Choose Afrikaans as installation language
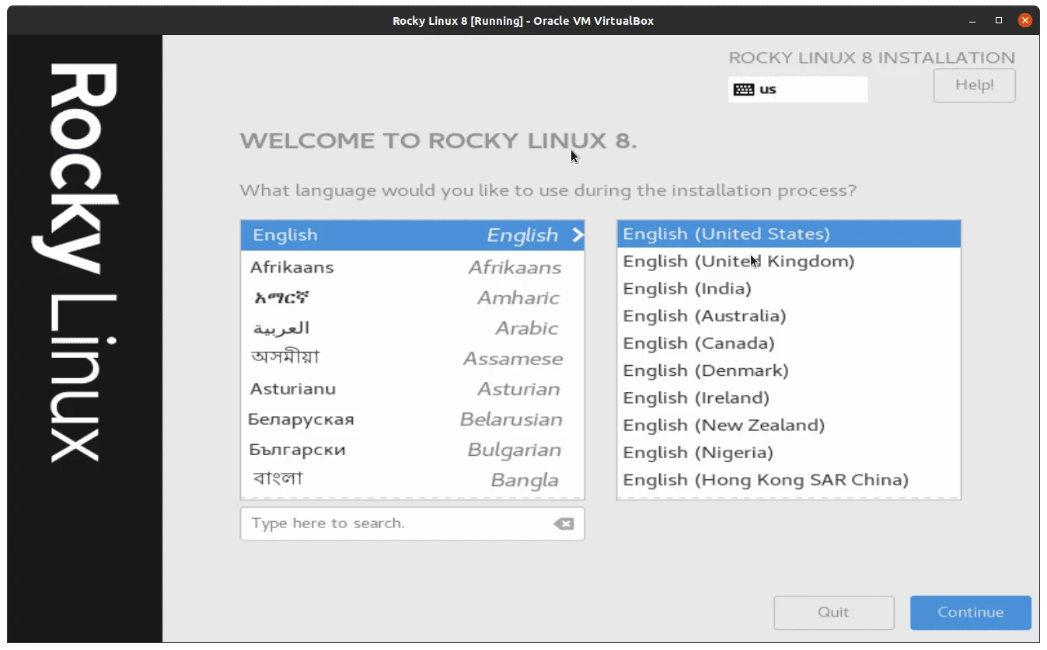The image size is (1047, 650). 291,267
